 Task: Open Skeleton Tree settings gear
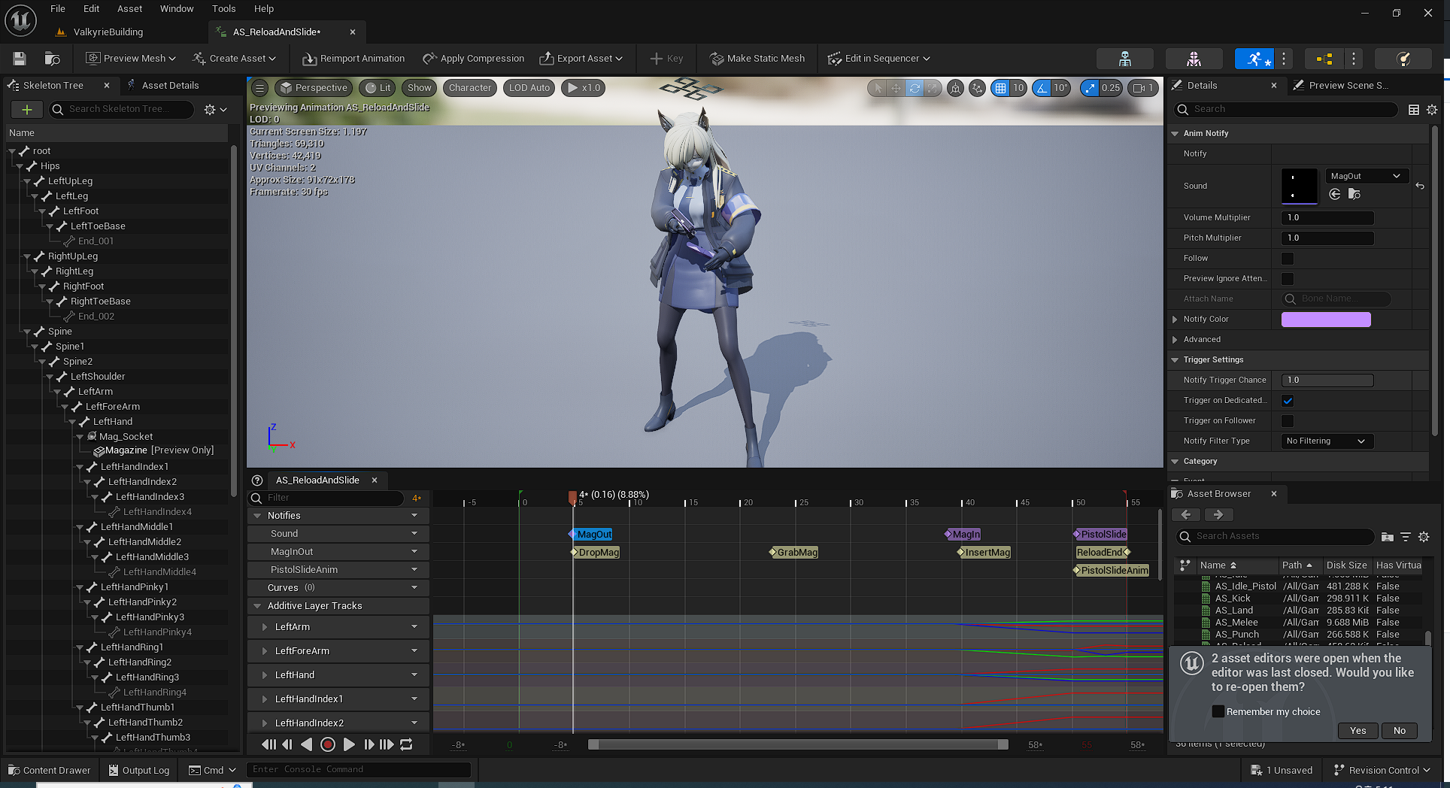pos(215,110)
